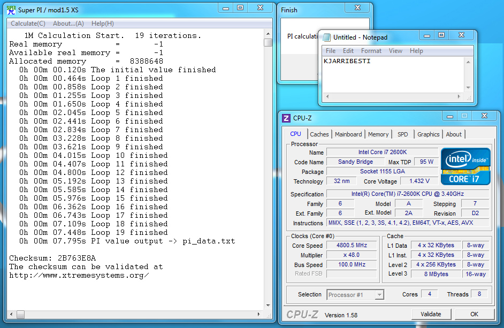Click the Intel Core i7 logo

click(x=465, y=166)
